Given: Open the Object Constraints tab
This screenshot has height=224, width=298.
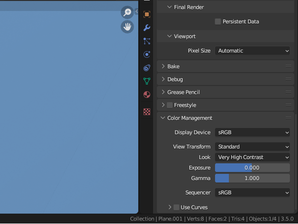Looking at the screenshot, I should pyautogui.click(x=147, y=68).
